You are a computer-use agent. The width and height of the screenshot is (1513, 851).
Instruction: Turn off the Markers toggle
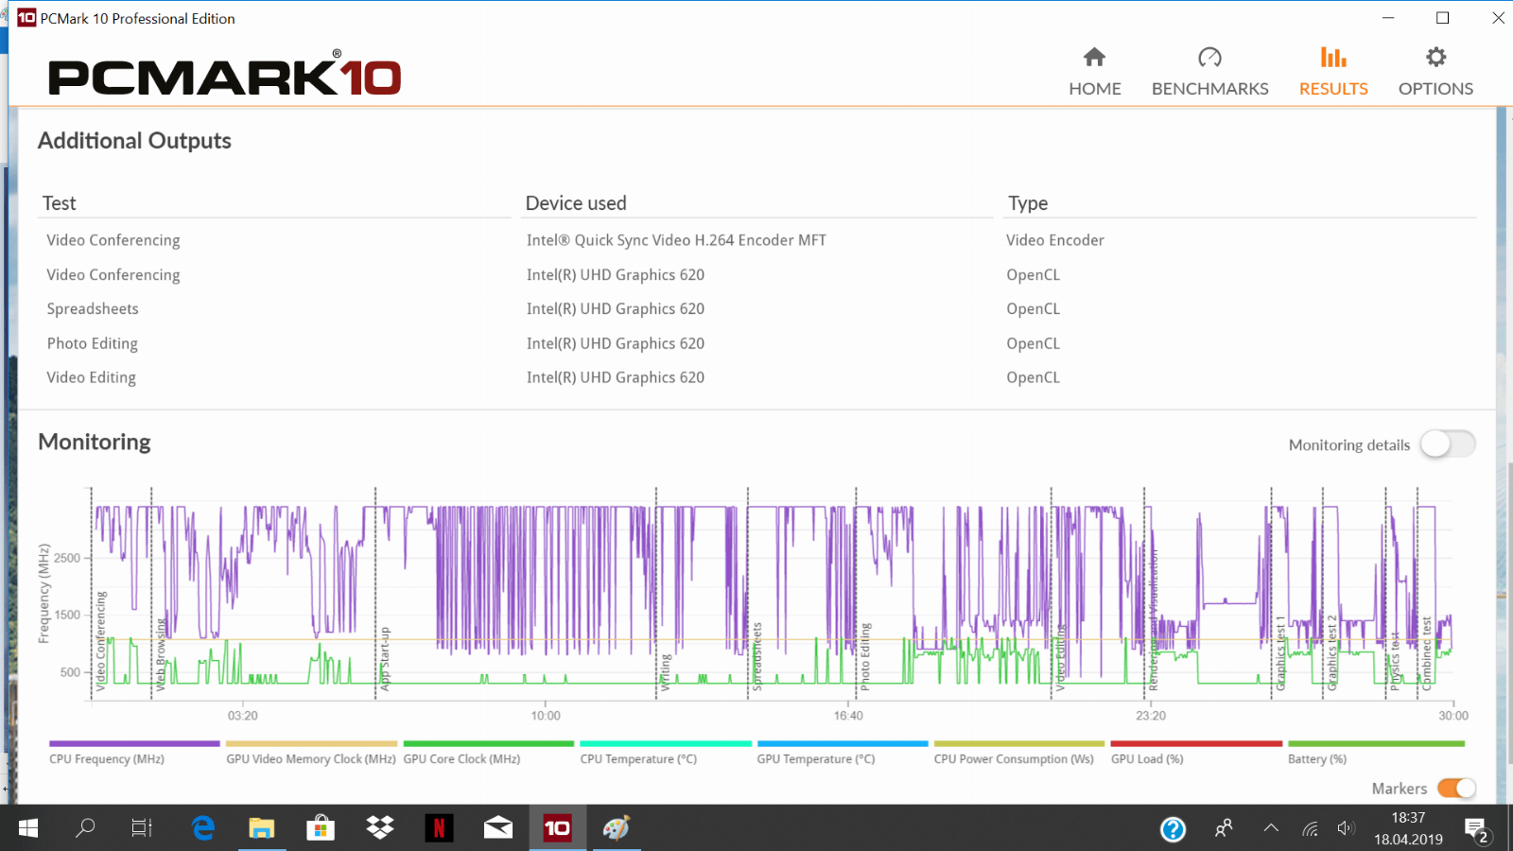click(x=1456, y=788)
